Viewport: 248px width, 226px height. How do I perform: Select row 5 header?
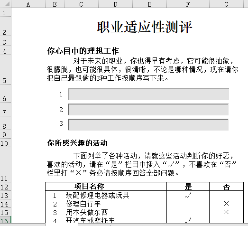coord(6,70)
